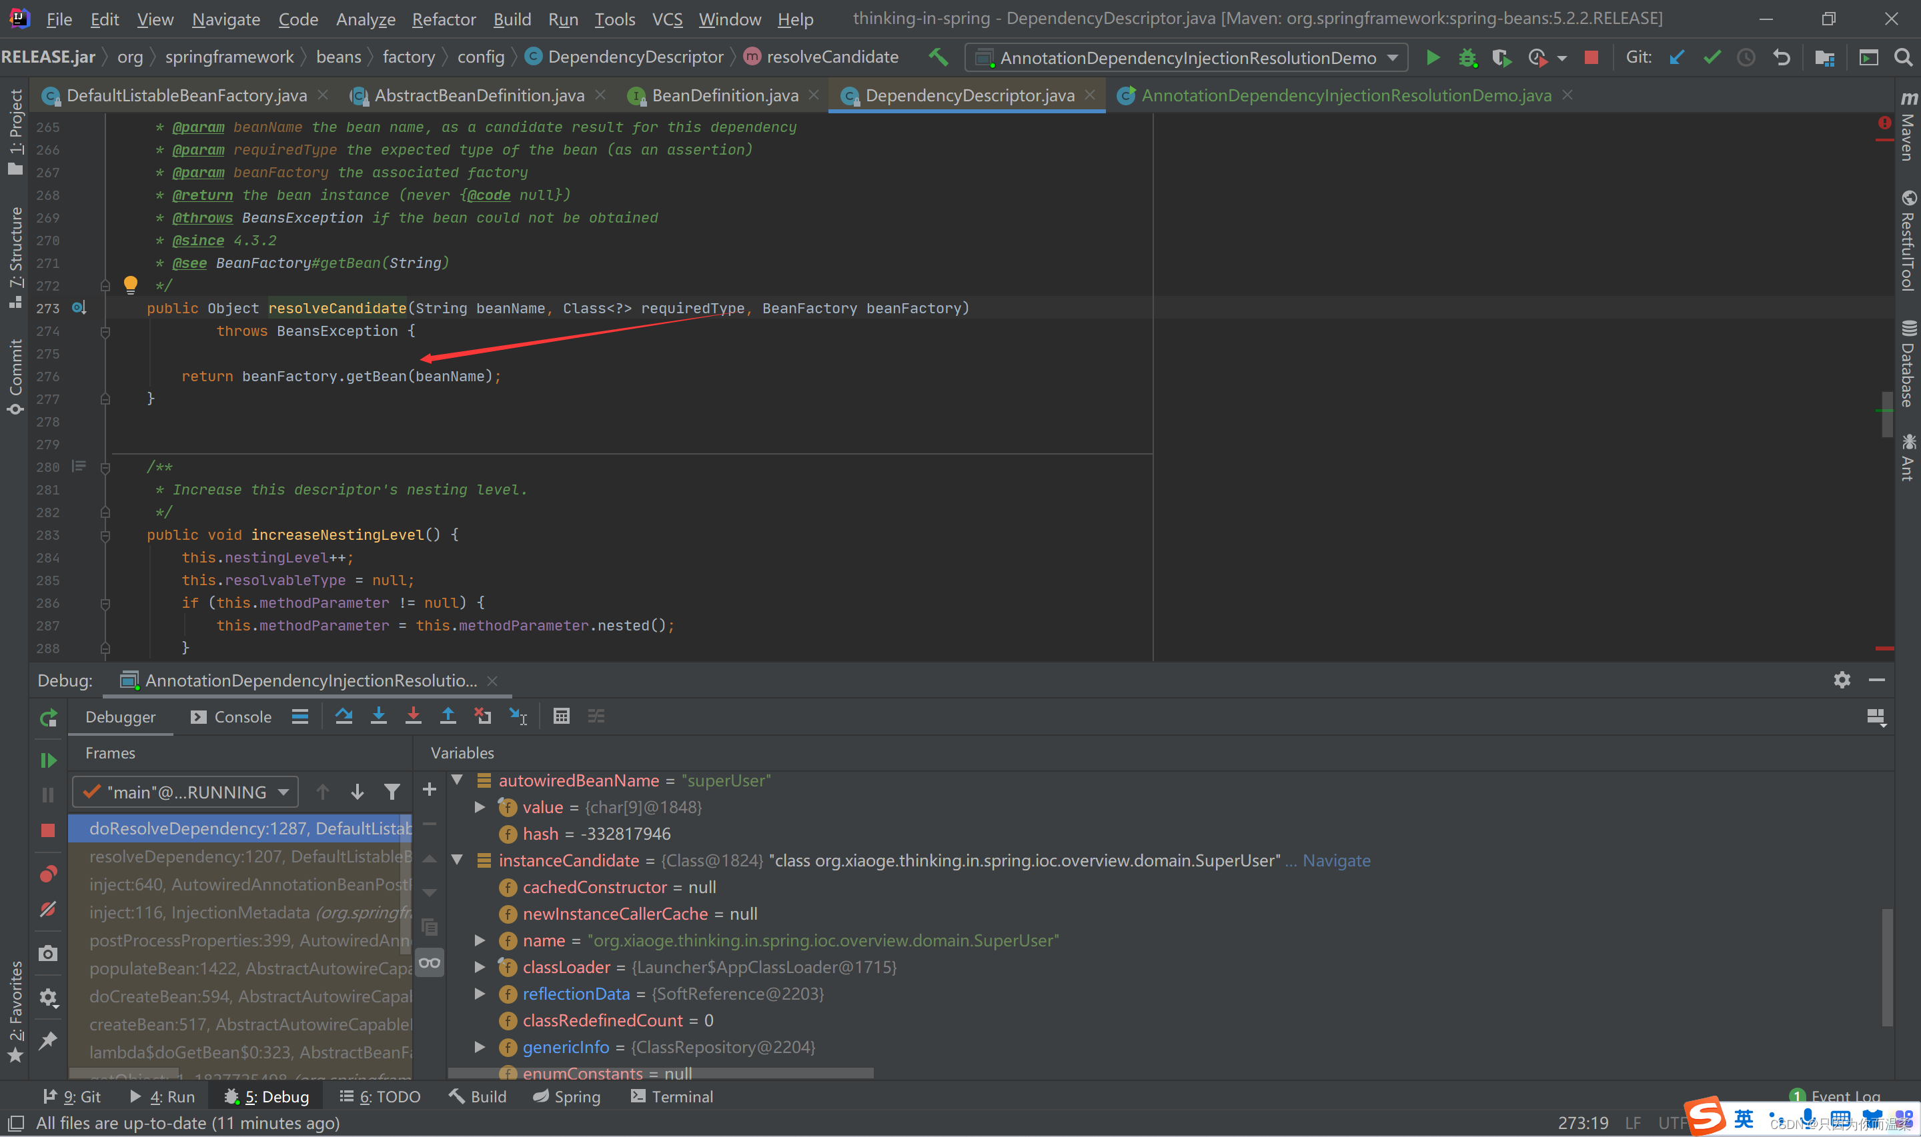
Task: Click the Database tool window icon
Action: pyautogui.click(x=1904, y=367)
